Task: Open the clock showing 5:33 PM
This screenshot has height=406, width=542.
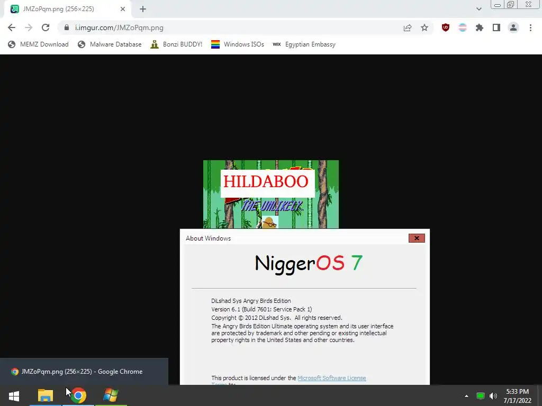Action: pyautogui.click(x=518, y=396)
